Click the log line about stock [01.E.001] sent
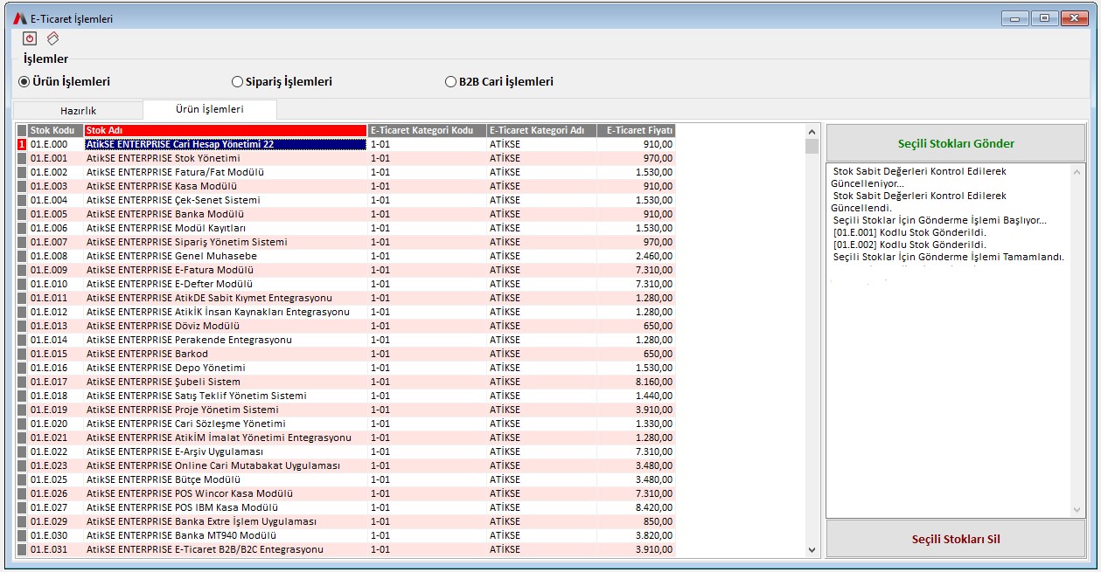Image resolution: width=1101 pixels, height=572 pixels. (909, 232)
